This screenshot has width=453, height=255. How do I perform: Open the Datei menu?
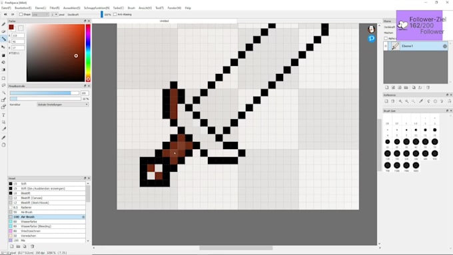(6, 8)
